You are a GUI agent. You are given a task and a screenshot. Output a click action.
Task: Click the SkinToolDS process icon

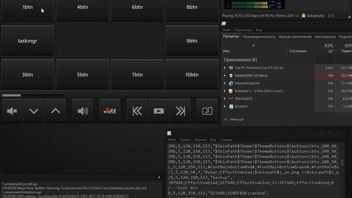click(231, 98)
